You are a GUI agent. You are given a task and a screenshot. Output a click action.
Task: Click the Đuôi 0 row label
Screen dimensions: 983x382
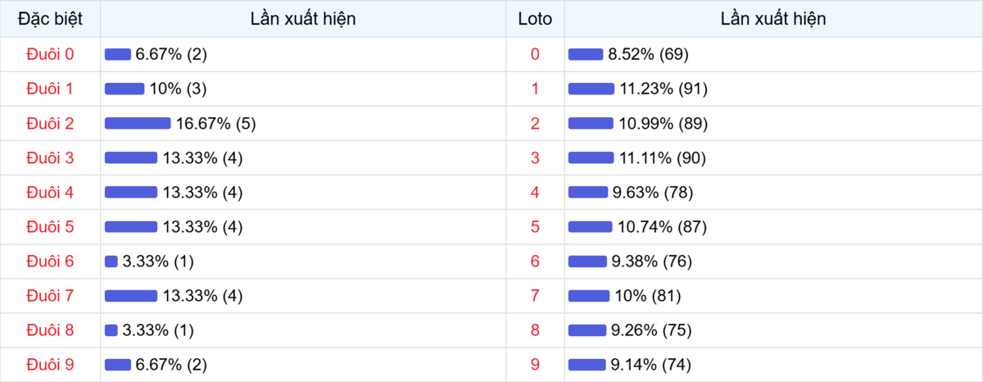(50, 54)
